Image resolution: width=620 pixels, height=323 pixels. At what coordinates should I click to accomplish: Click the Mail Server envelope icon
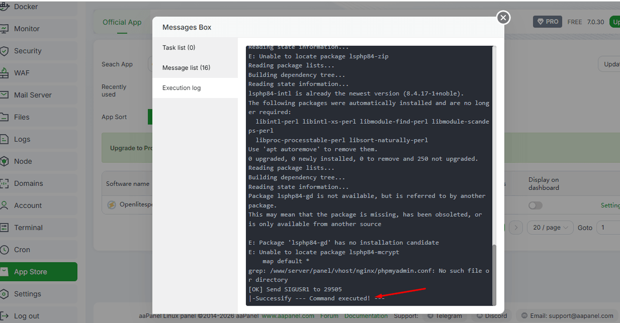coord(4,95)
